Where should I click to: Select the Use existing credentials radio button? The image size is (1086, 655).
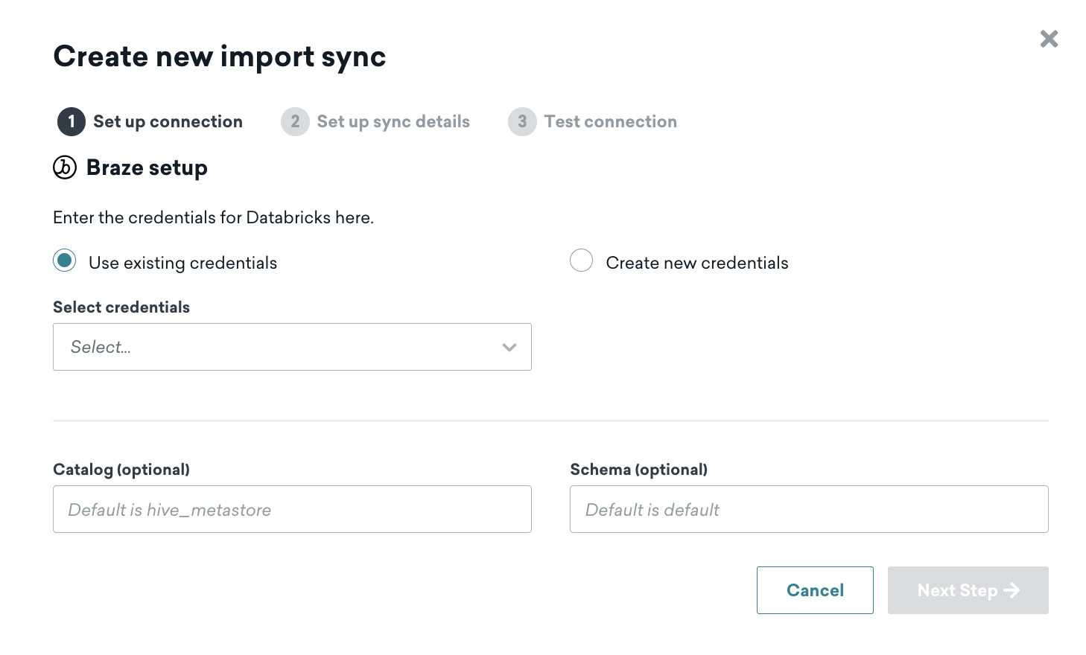tap(65, 261)
